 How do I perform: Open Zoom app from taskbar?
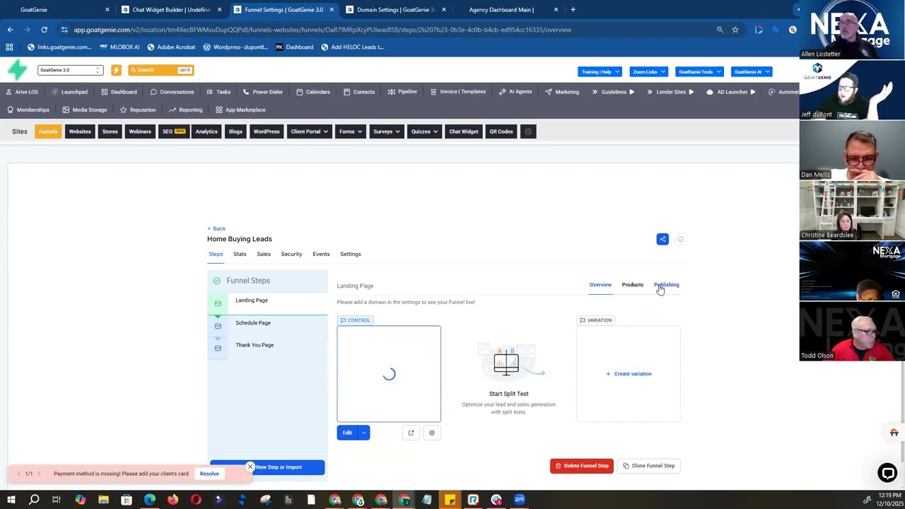[519, 500]
